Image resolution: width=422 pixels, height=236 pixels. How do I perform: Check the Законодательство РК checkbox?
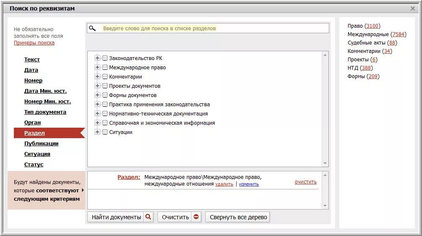(105, 58)
